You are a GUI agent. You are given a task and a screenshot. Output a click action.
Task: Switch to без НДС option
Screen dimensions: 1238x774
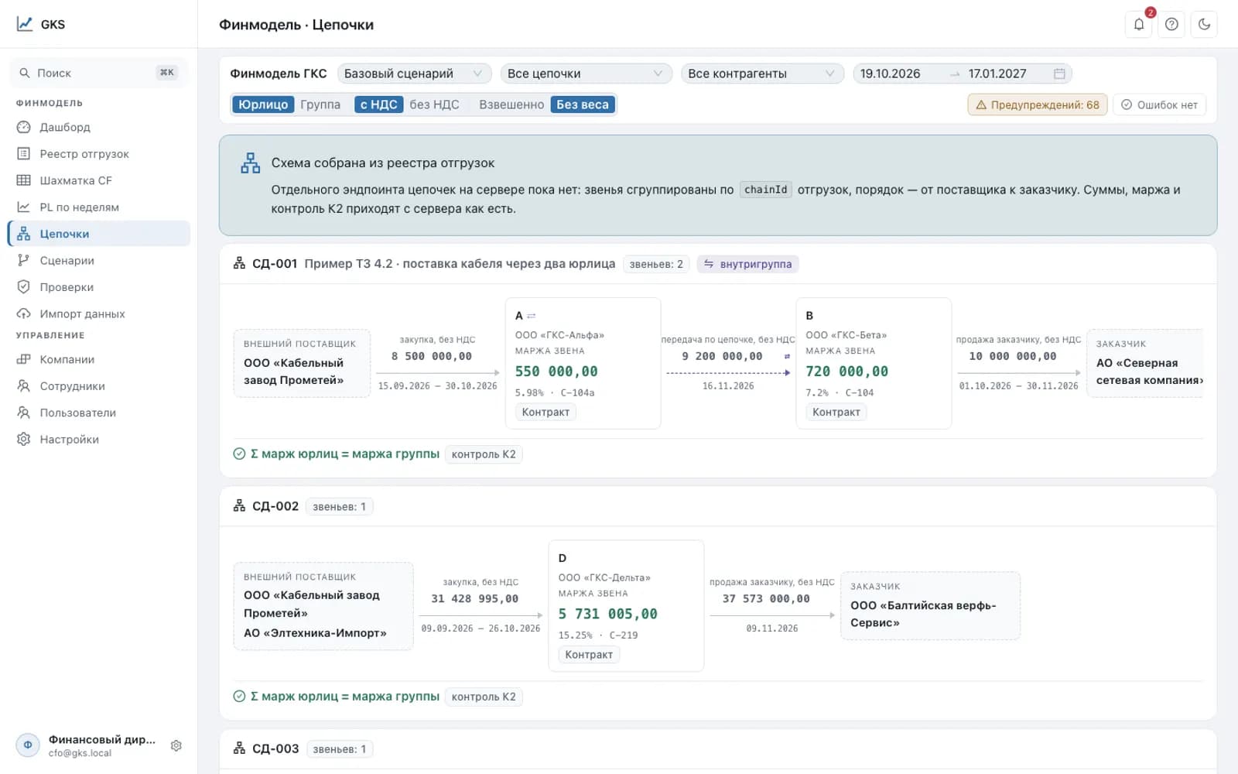[435, 104]
